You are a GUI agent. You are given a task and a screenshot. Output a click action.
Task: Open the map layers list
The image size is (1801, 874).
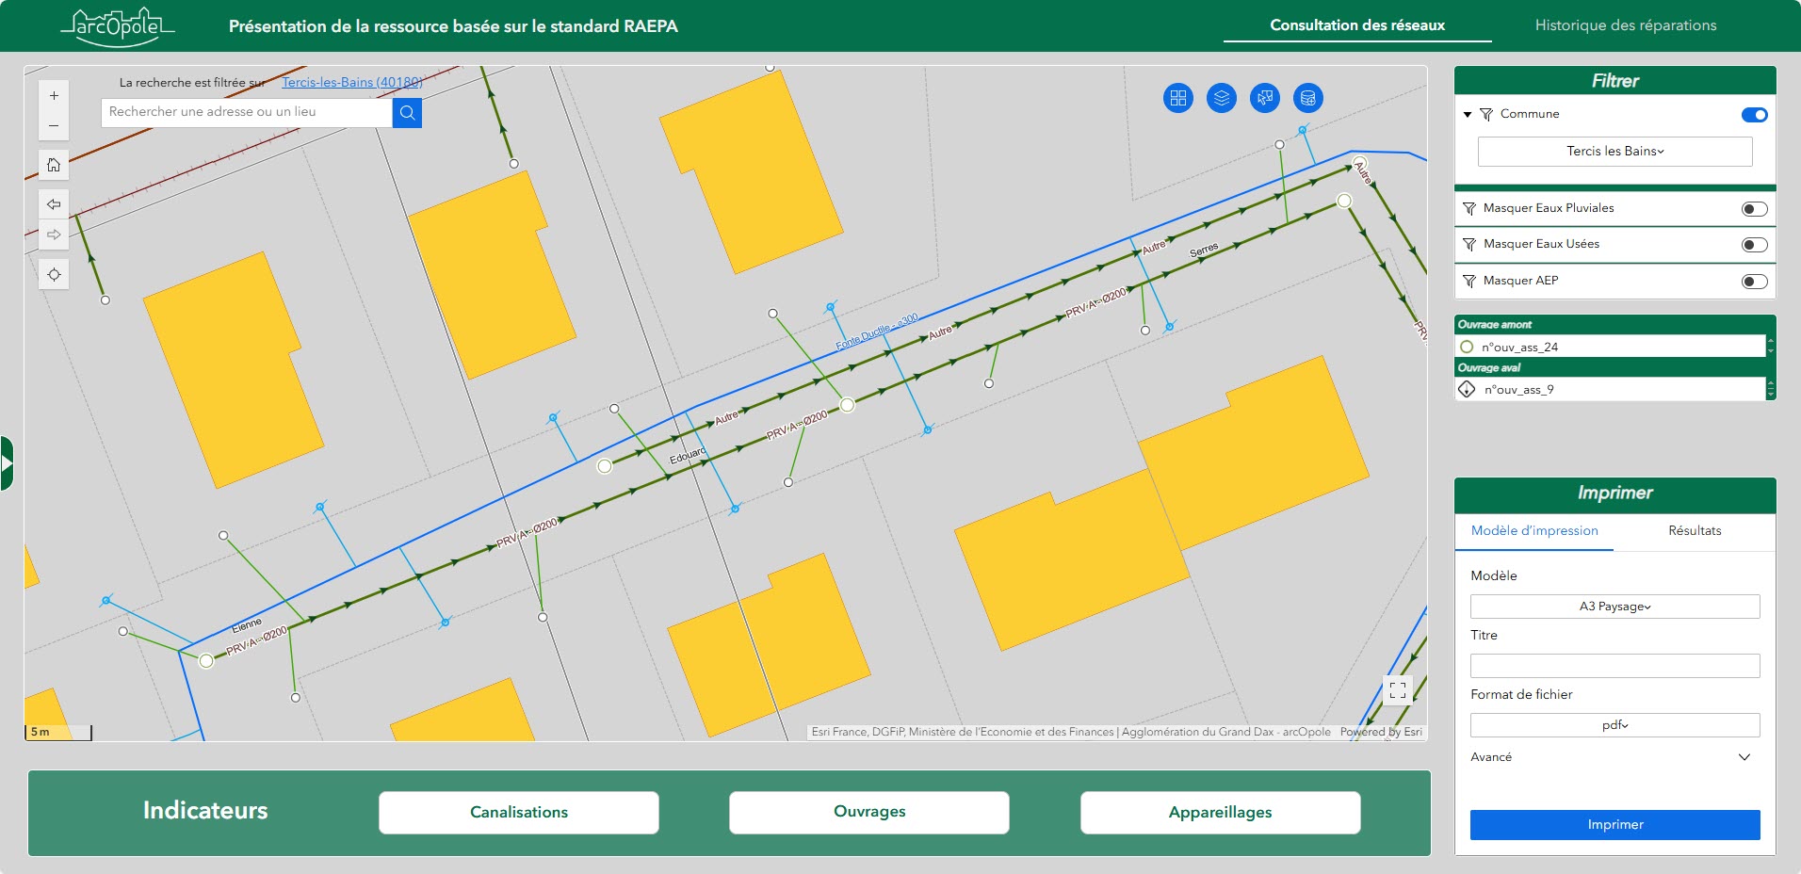click(x=1221, y=98)
